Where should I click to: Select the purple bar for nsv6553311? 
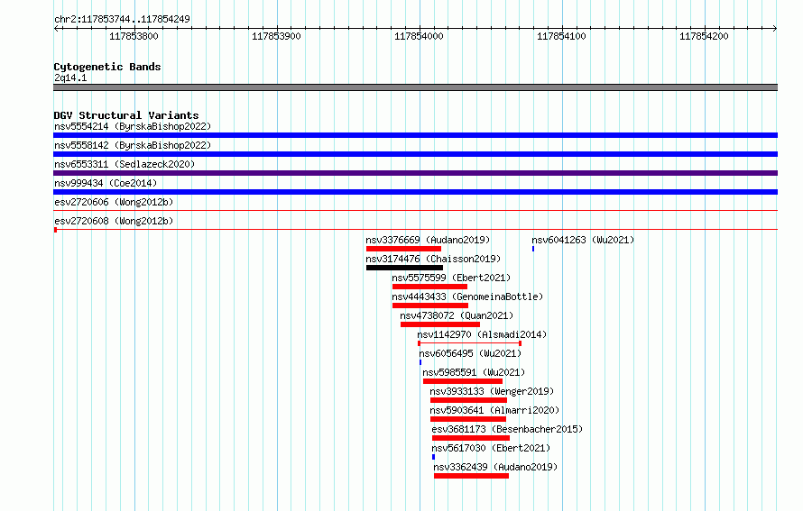[x=415, y=173]
